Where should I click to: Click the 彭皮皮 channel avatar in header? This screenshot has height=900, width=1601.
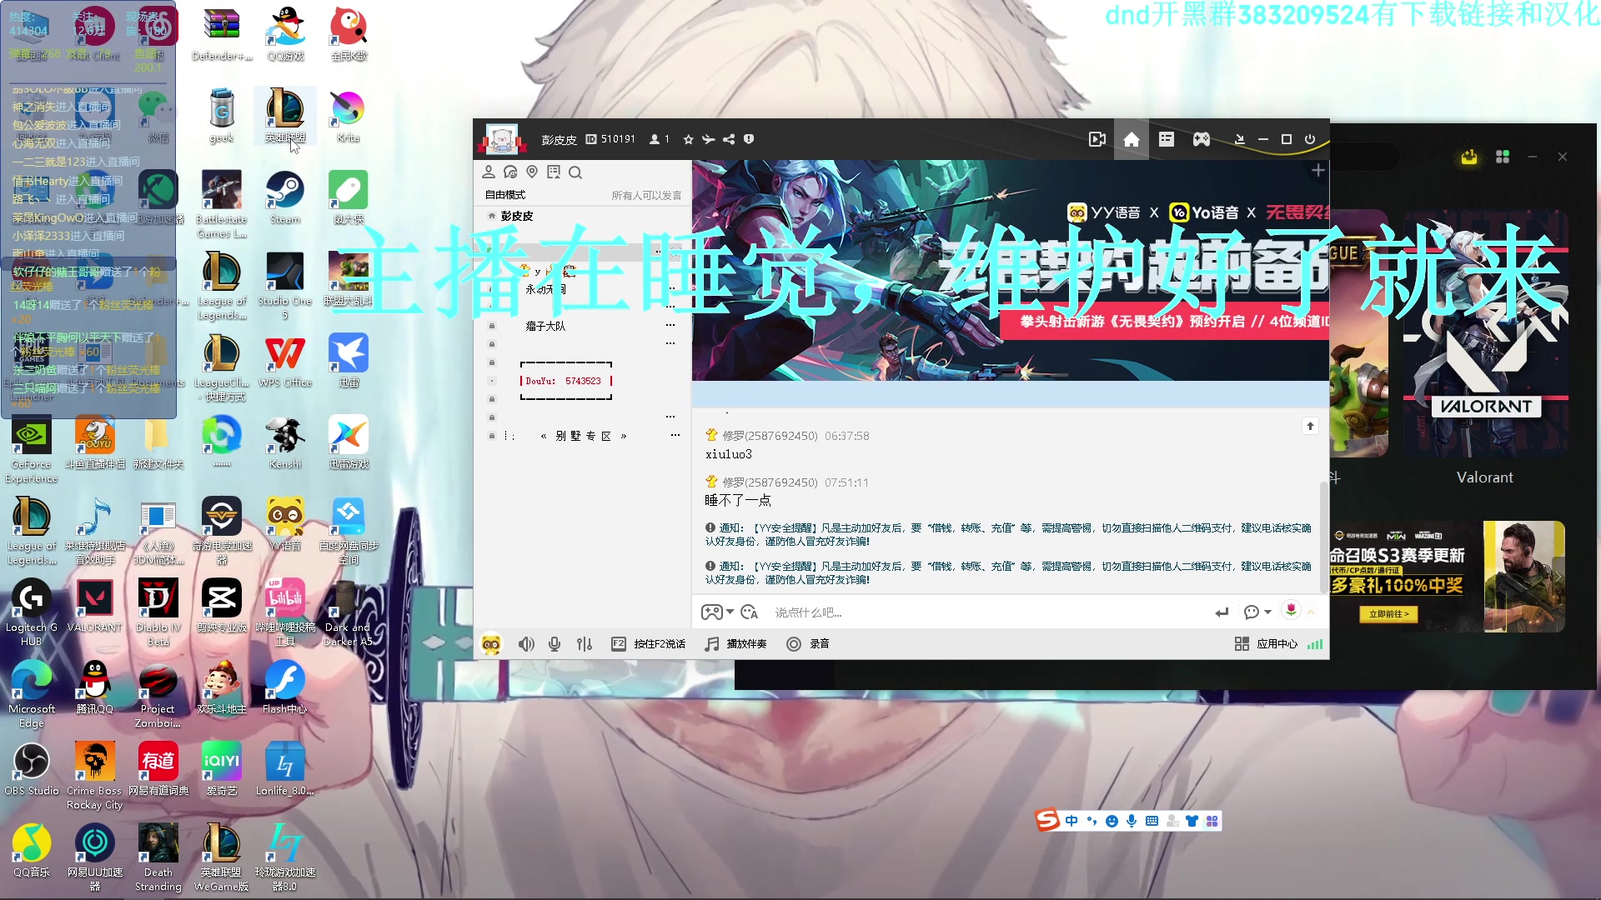(x=502, y=139)
